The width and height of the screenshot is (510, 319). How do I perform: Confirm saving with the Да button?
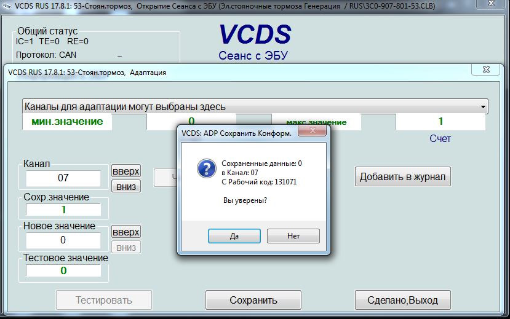[x=234, y=236]
